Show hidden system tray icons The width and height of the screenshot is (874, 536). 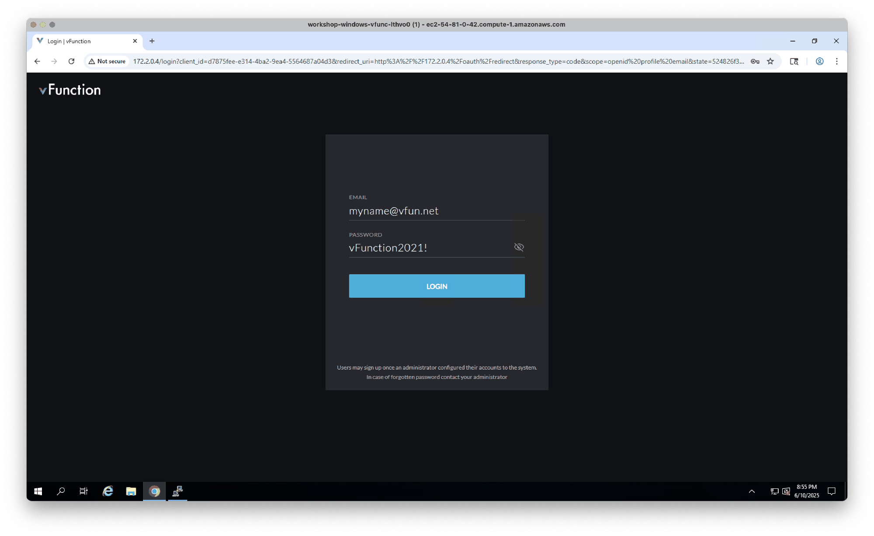click(752, 491)
